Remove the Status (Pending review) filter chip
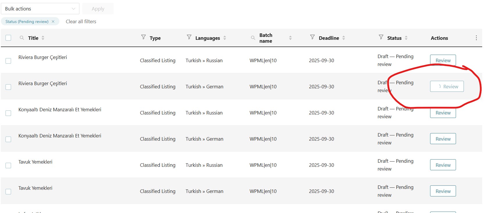The image size is (488, 213). point(53,22)
